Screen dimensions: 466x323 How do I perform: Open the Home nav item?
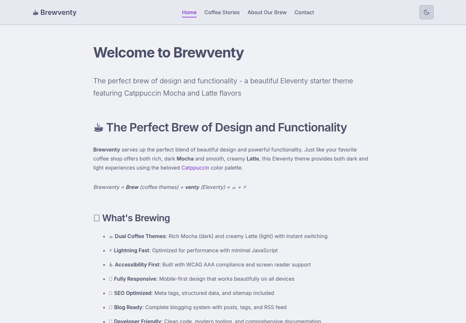[189, 12]
